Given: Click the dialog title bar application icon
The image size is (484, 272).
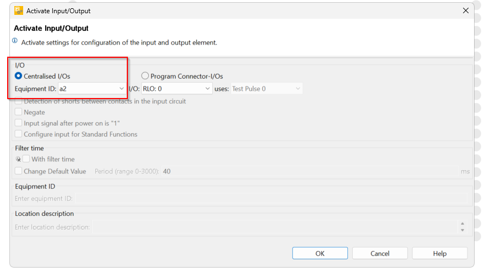Looking at the screenshot, I should [x=19, y=11].
